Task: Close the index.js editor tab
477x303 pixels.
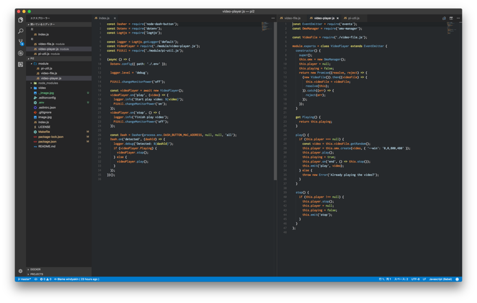Action: 115,18
